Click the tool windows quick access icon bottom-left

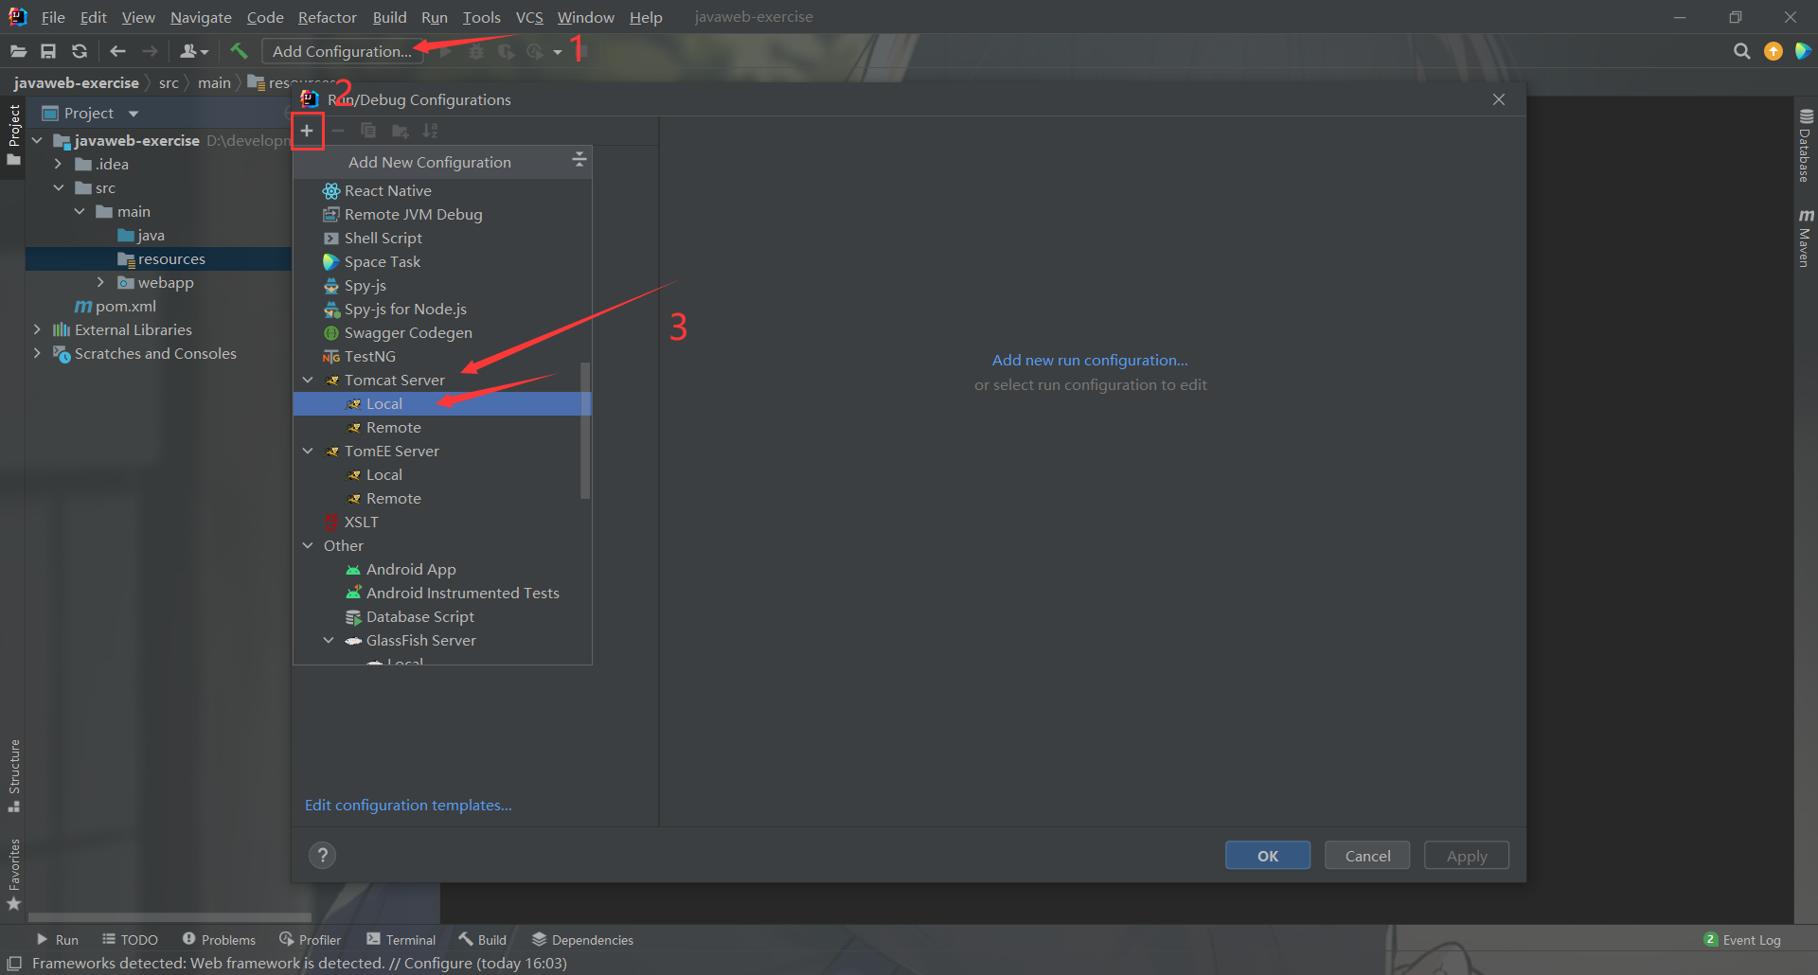[14, 963]
